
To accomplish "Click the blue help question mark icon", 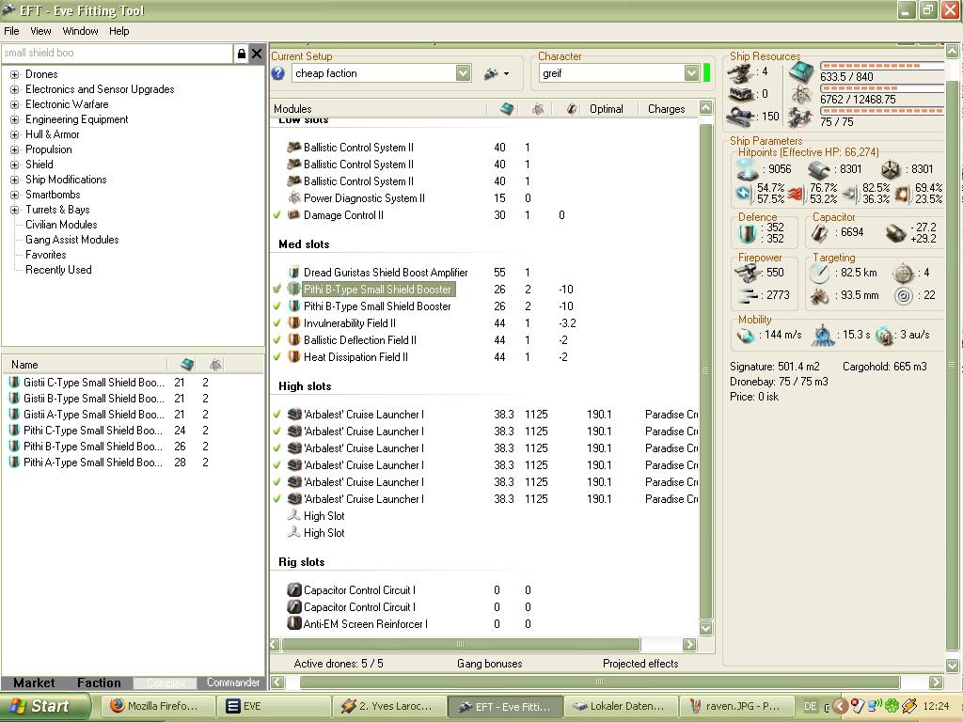I will point(278,73).
